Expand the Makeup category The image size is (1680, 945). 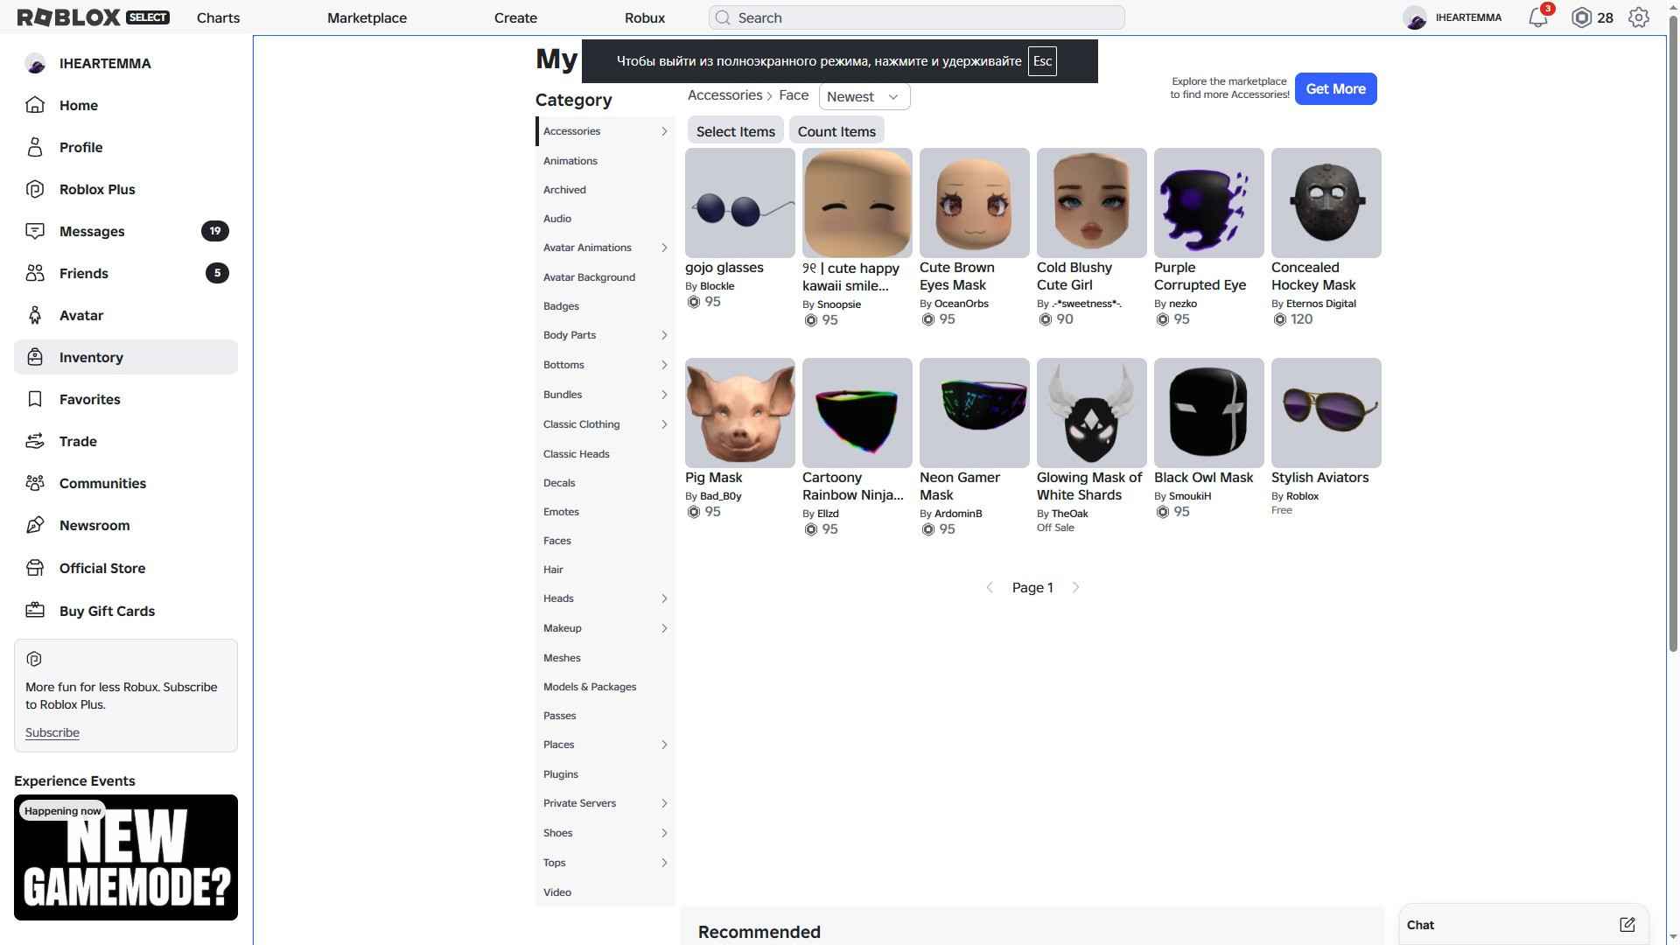[x=664, y=628]
